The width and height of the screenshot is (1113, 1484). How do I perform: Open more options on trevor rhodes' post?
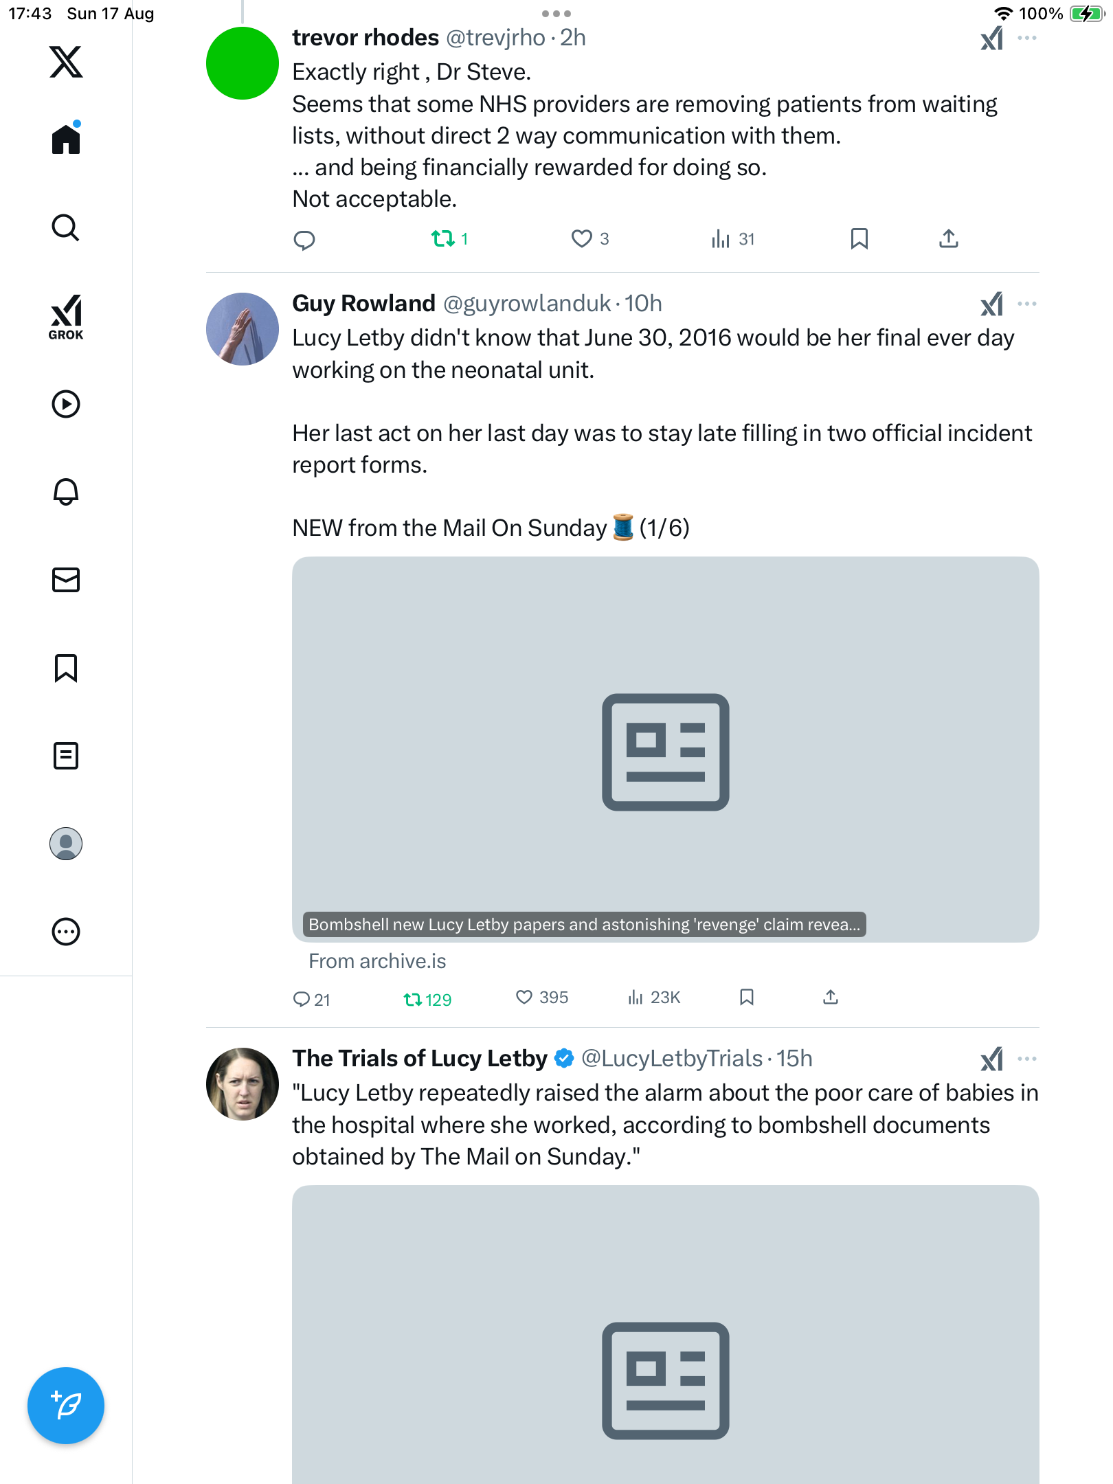pos(1027,38)
